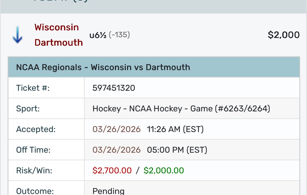Click the Off Time date 03/26/2026

coord(117,150)
